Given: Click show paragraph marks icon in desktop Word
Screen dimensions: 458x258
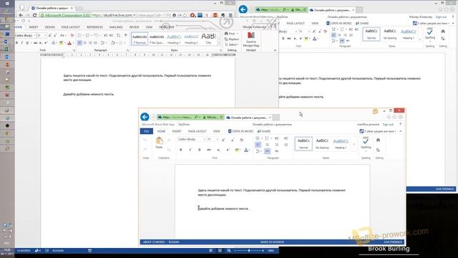Looking at the screenshot, I should (x=126, y=35).
